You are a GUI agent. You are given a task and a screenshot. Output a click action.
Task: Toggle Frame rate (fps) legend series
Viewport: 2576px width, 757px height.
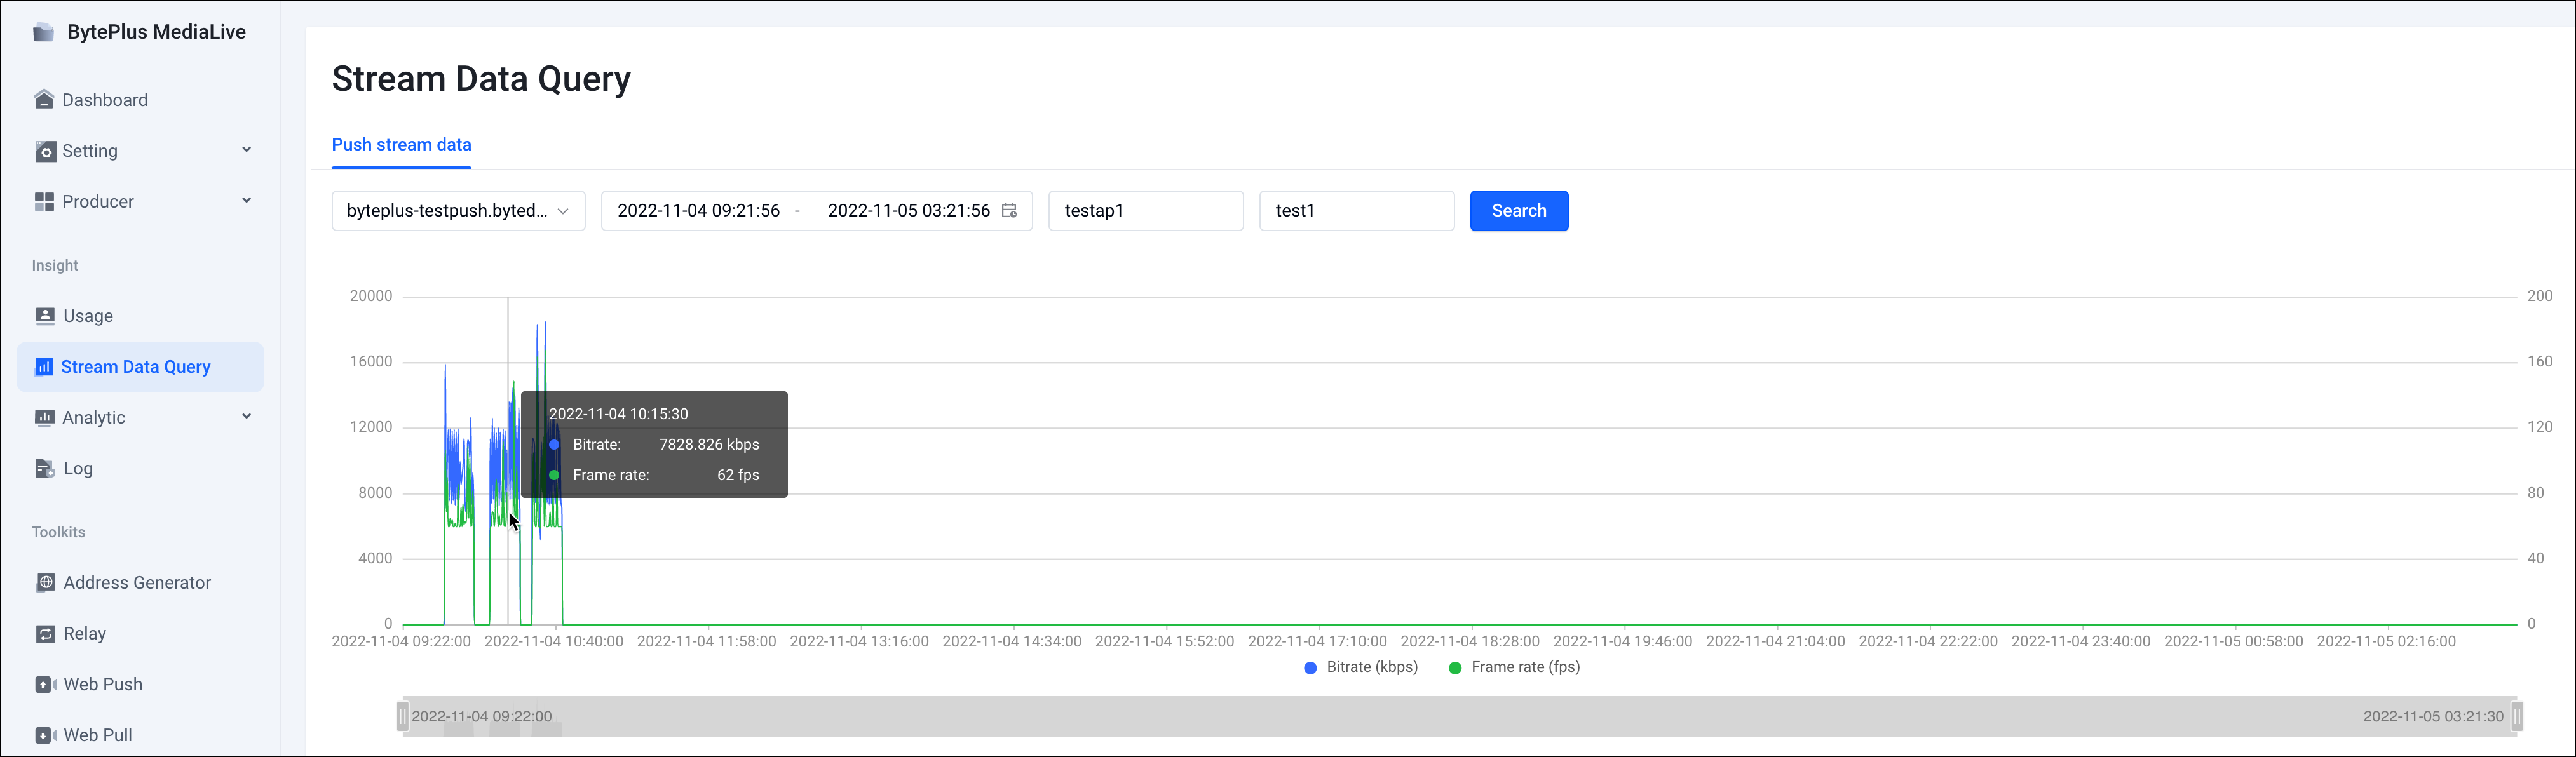click(x=1514, y=667)
